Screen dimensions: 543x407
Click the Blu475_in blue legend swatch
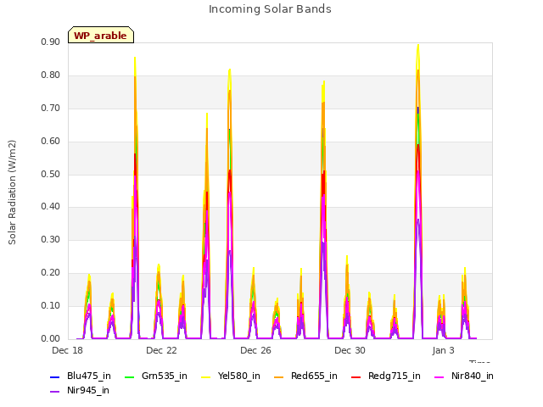coord(54,376)
